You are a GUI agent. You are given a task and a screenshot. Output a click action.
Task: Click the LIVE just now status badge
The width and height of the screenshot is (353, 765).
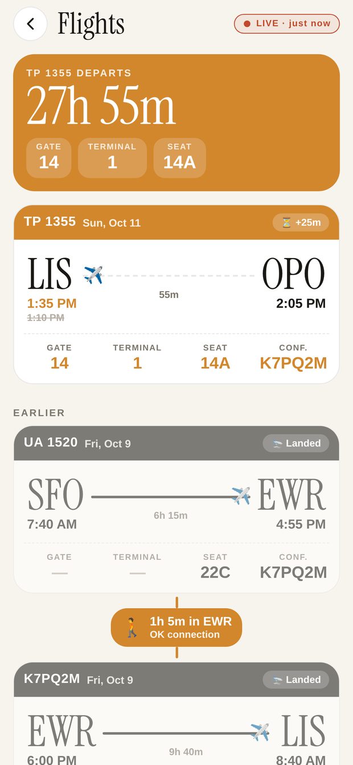pyautogui.click(x=287, y=23)
